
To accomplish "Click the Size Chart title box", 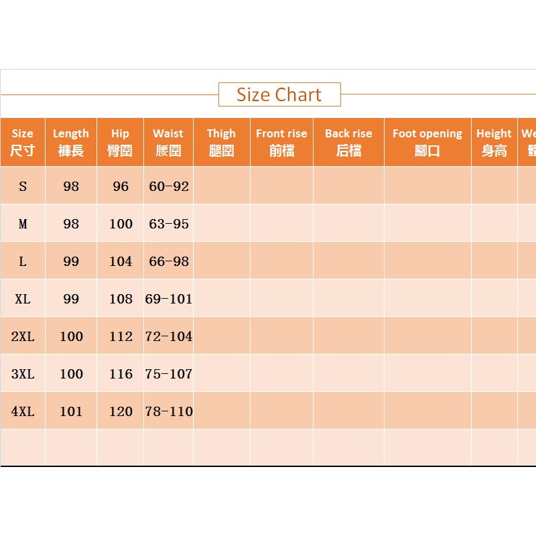I will pos(279,94).
